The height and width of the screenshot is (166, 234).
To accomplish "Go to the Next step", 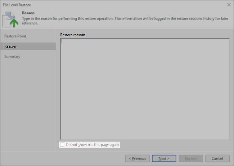I will point(164,158).
